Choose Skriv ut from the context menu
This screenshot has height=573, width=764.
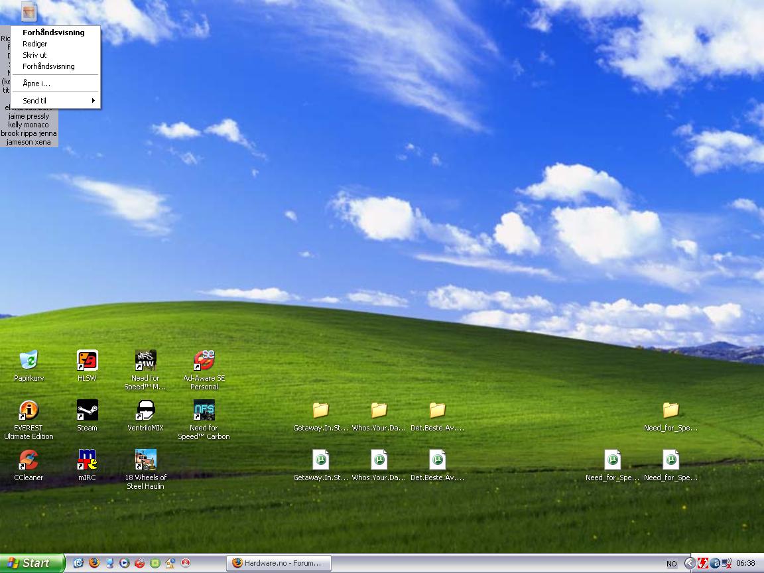click(55, 55)
